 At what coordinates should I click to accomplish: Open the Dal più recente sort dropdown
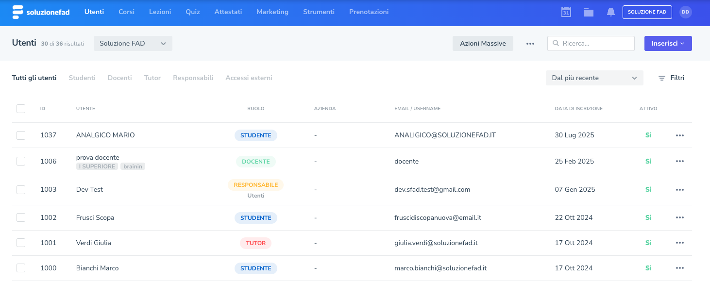[x=594, y=78]
